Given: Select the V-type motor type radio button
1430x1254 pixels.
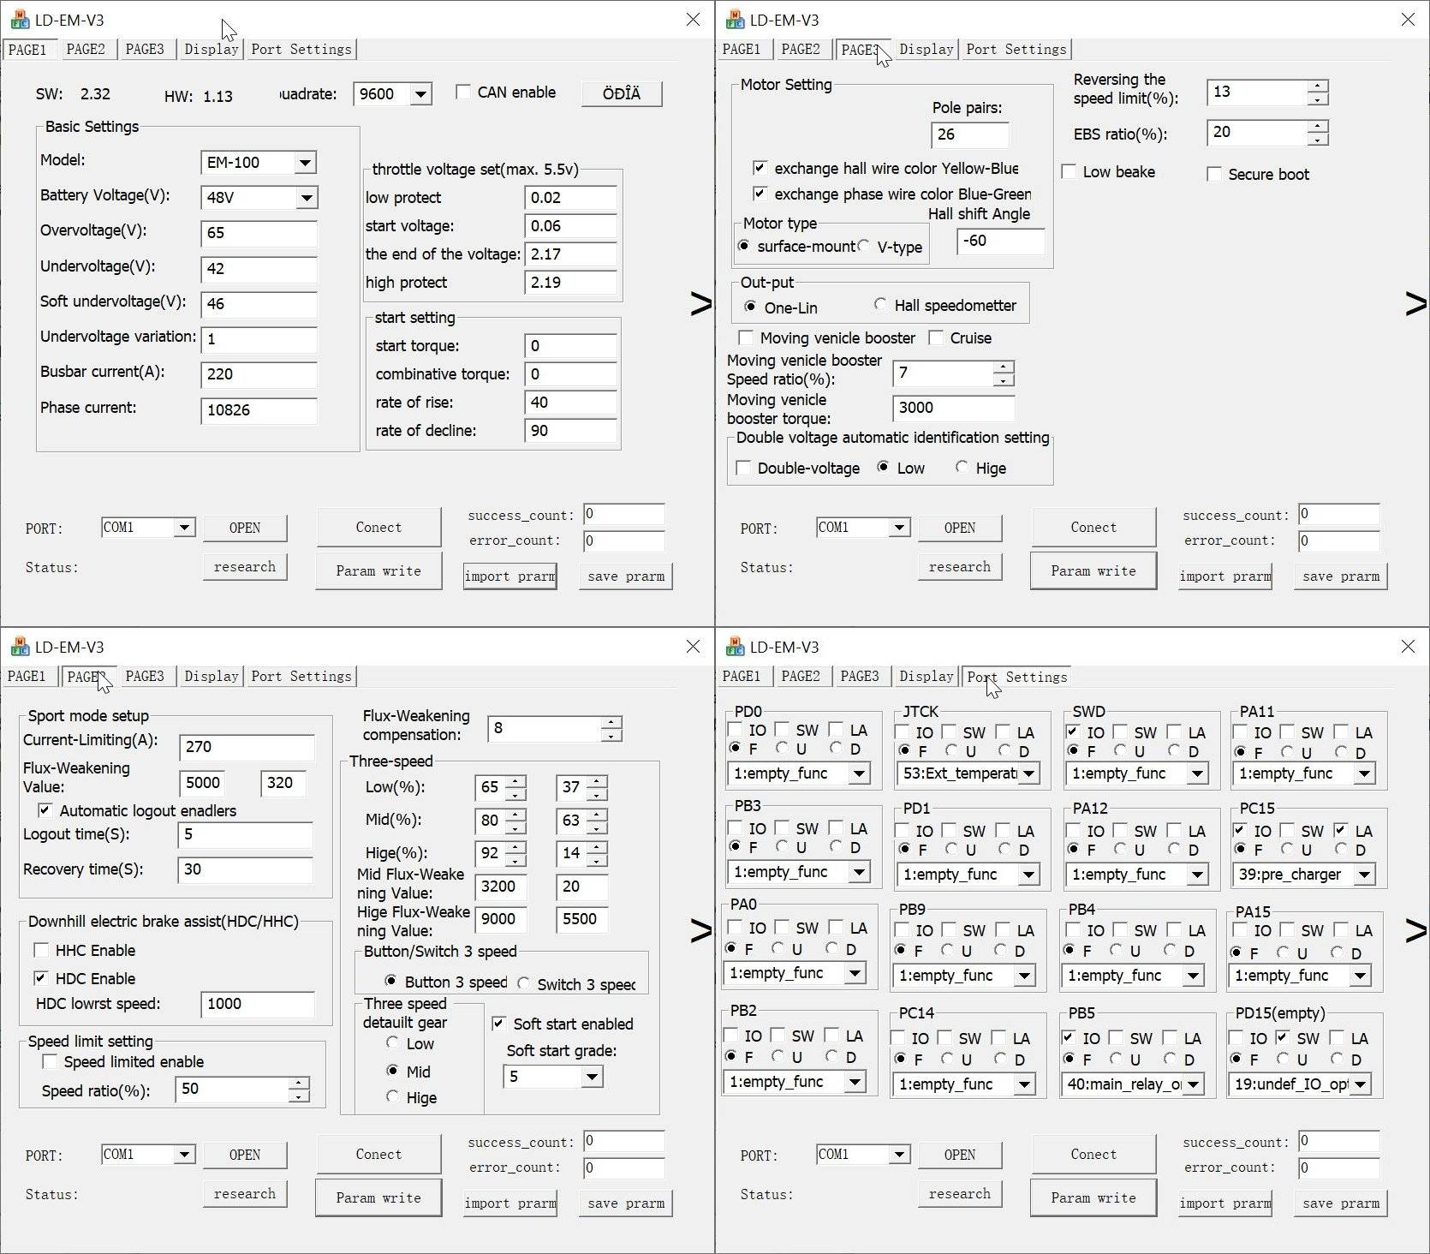Looking at the screenshot, I should [x=864, y=247].
